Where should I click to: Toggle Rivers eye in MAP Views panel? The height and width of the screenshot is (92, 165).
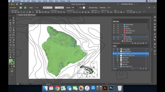click(114, 27)
